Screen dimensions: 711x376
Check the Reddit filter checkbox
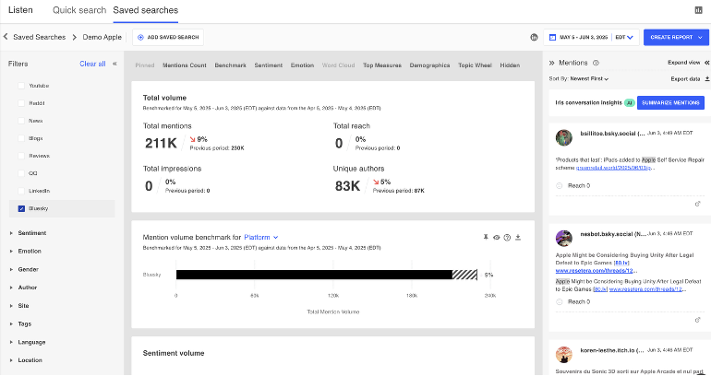pos(21,103)
